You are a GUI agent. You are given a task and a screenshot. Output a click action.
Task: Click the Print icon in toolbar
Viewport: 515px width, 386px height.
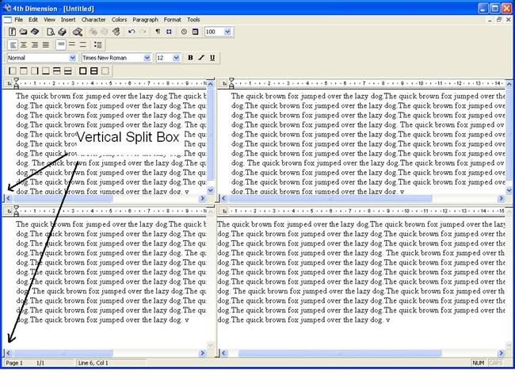pos(62,32)
